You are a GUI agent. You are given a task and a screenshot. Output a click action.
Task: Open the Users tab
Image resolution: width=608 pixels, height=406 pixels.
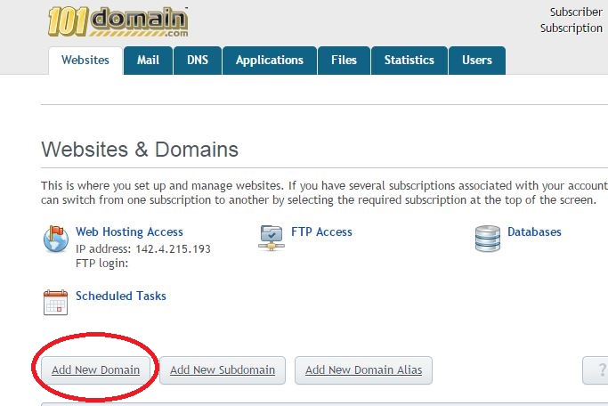tap(477, 61)
